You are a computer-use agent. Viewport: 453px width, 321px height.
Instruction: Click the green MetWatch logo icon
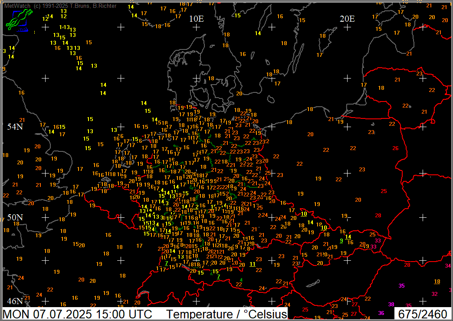(x=19, y=20)
